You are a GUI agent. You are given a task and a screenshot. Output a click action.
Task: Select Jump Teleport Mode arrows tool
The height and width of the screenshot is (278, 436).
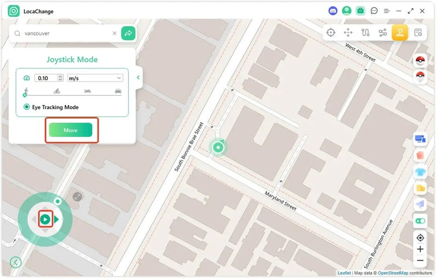(348, 33)
